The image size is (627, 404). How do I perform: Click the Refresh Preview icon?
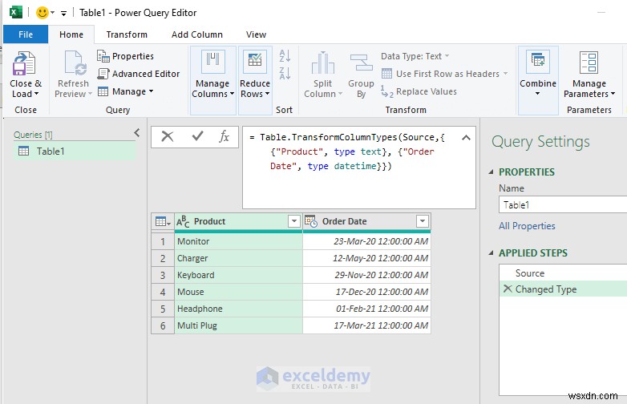click(x=75, y=63)
